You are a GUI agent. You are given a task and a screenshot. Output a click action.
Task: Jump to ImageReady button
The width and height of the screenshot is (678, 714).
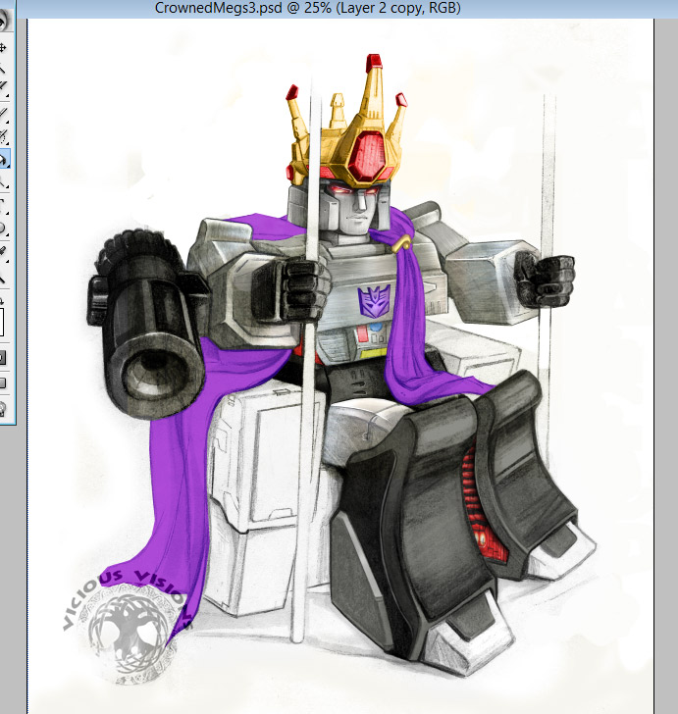click(3, 409)
